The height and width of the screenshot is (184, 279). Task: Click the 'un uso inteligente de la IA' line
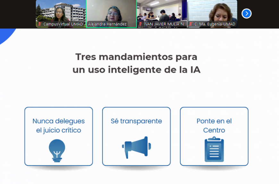point(136,70)
